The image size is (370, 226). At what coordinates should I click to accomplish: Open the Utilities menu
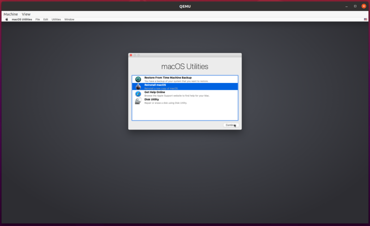click(56, 19)
